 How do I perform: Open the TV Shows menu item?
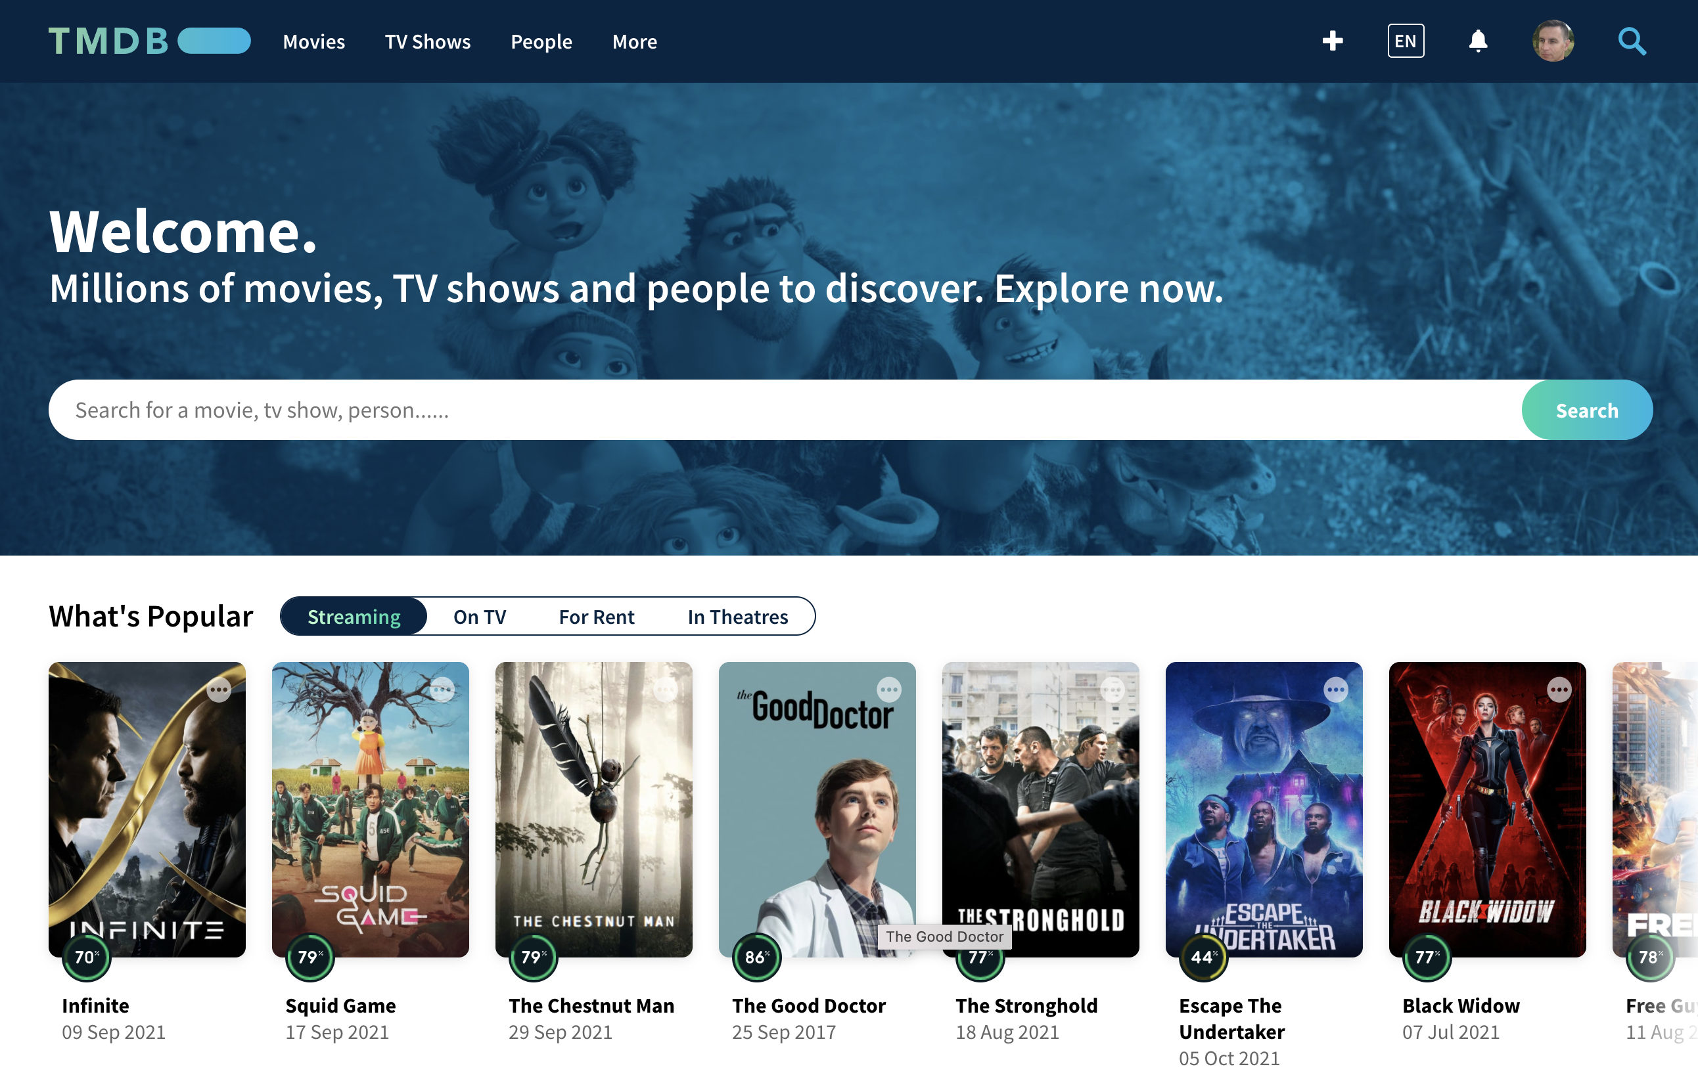[x=426, y=41]
